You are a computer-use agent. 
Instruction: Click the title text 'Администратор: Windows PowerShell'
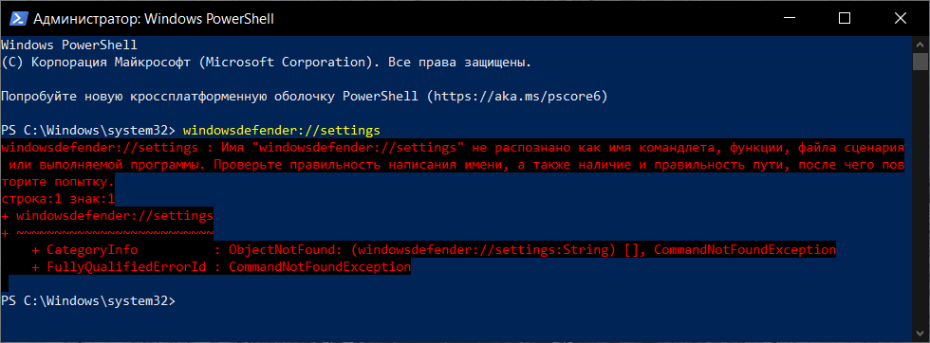(154, 19)
